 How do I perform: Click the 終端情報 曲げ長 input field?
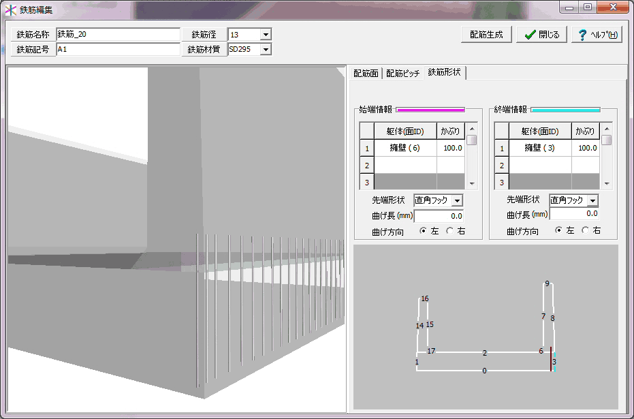574,213
